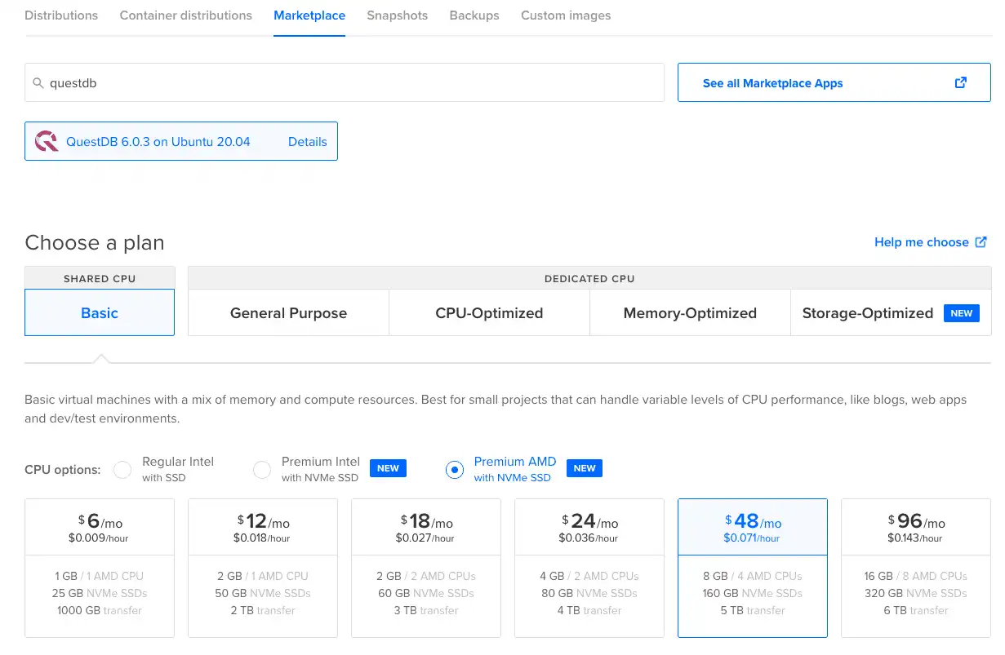Open See all Marketplace Apps
Viewport: 1005px width, 655px height.
tap(772, 82)
